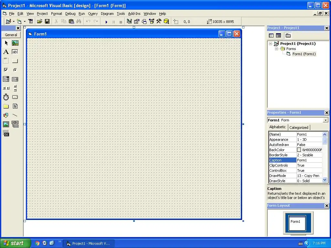The height and width of the screenshot is (248, 331).
Task: Open the Format menu
Action: tap(57, 14)
